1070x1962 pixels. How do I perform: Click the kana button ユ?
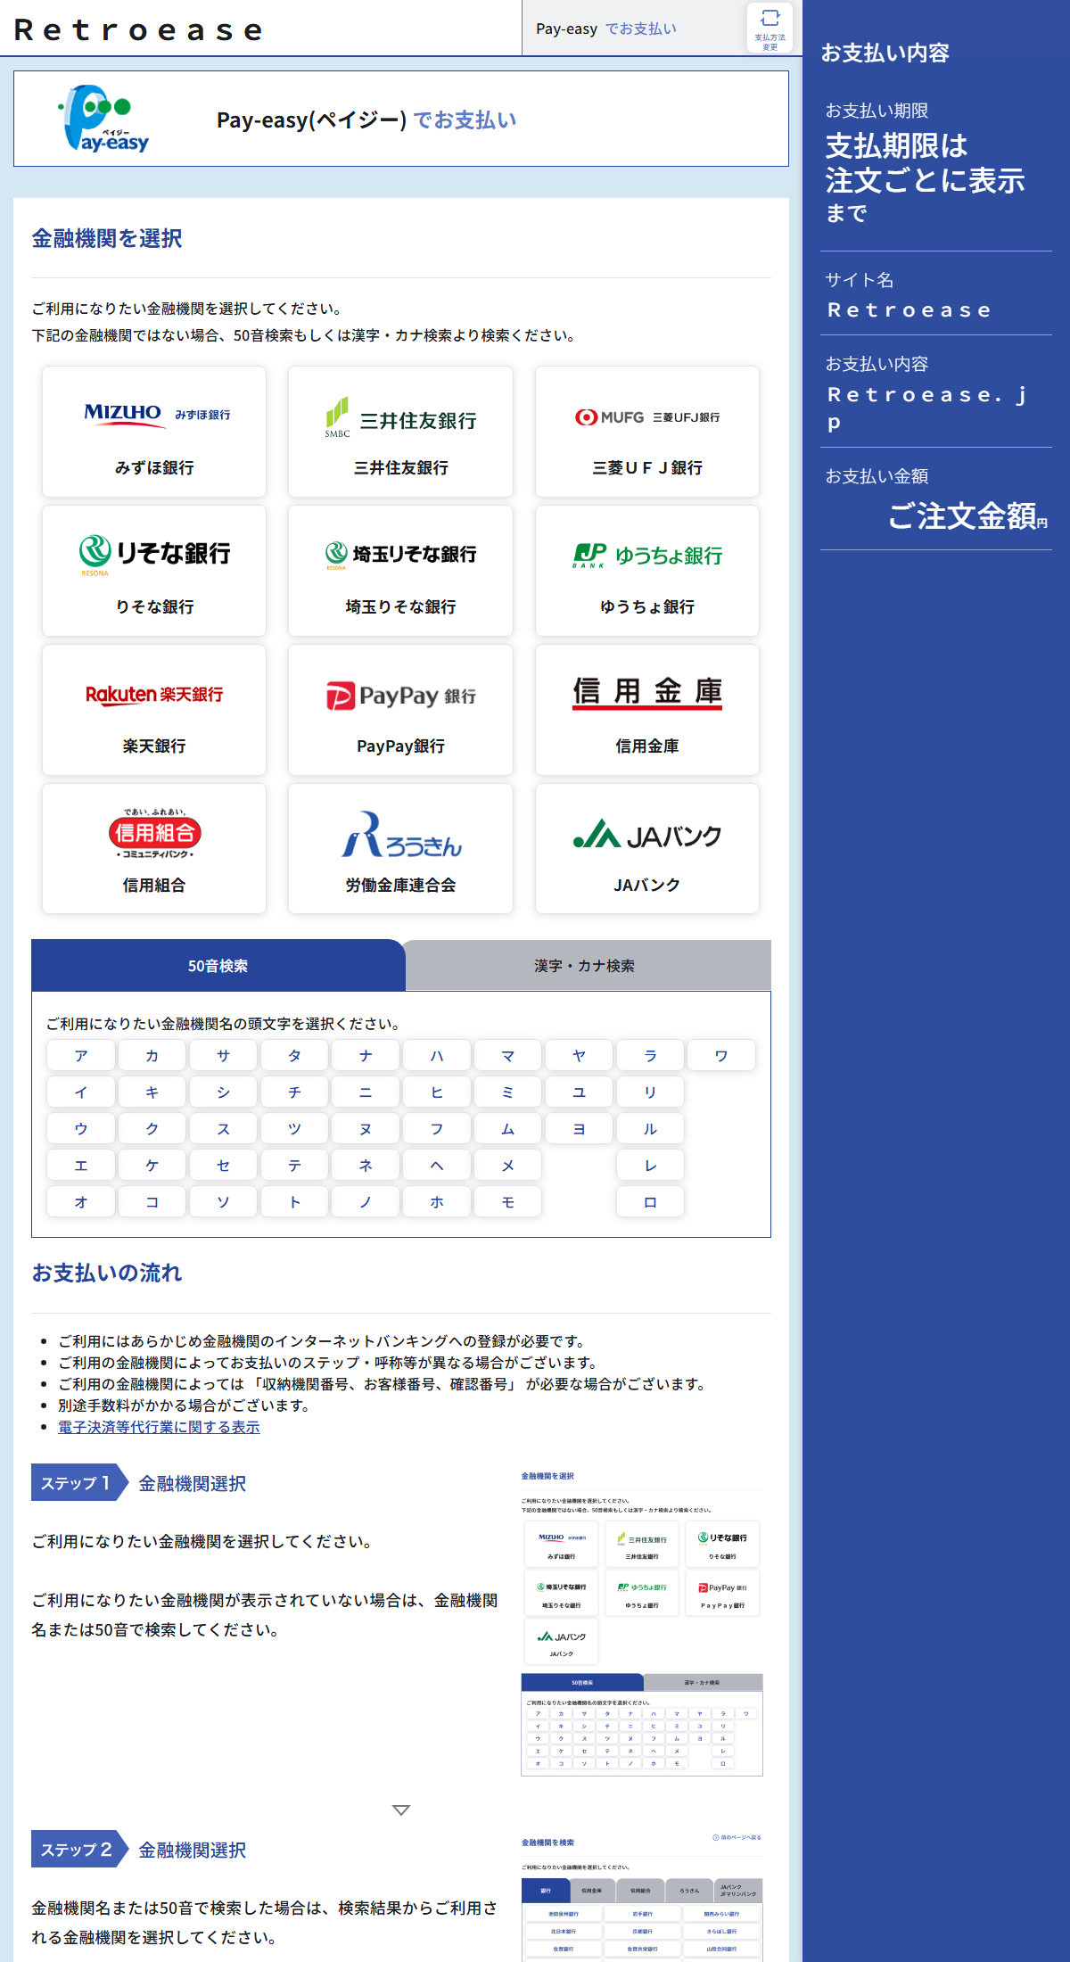[x=580, y=1092]
